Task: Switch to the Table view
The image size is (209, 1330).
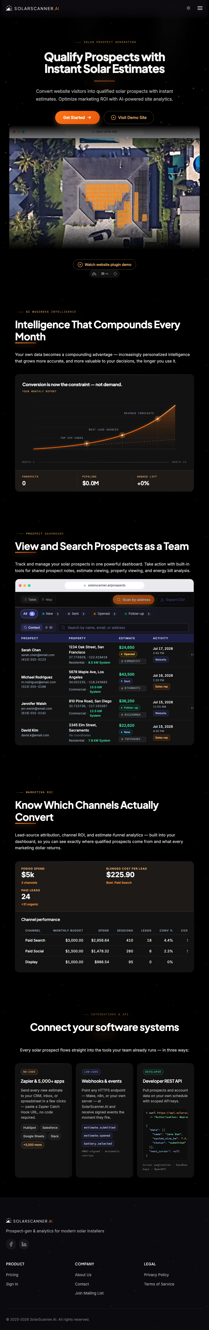Action: point(30,599)
